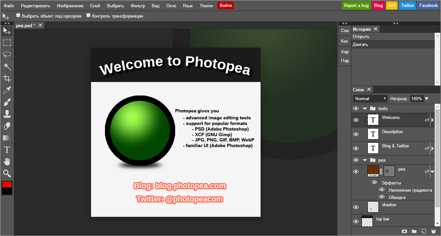Collapse the texts folder
Image resolution: width=441 pixels, height=236 pixels.
point(365,109)
